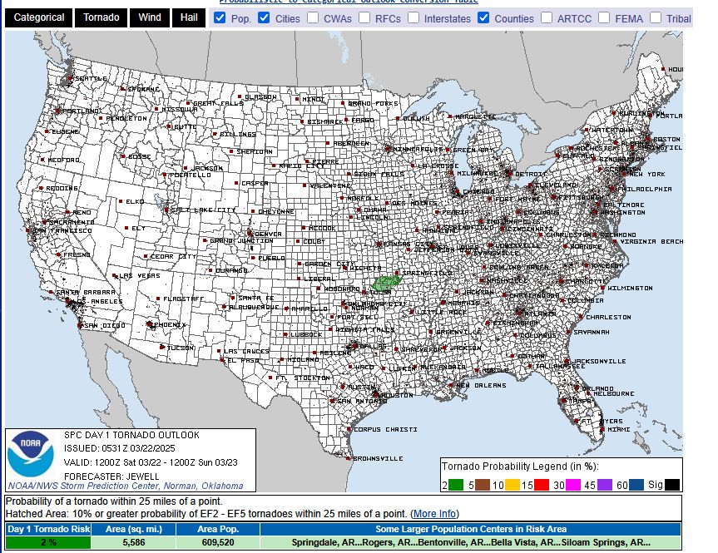Viewport: 718px width, 553px height.
Task: Click the Cheyenne label on map
Action: point(276,211)
